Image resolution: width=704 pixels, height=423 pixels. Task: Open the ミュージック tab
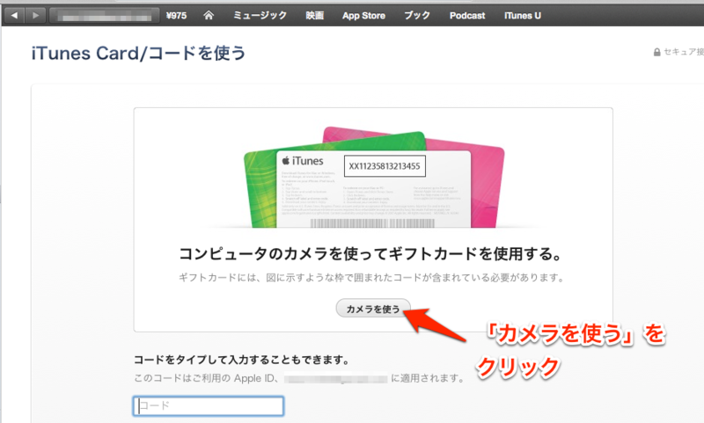pyautogui.click(x=260, y=15)
